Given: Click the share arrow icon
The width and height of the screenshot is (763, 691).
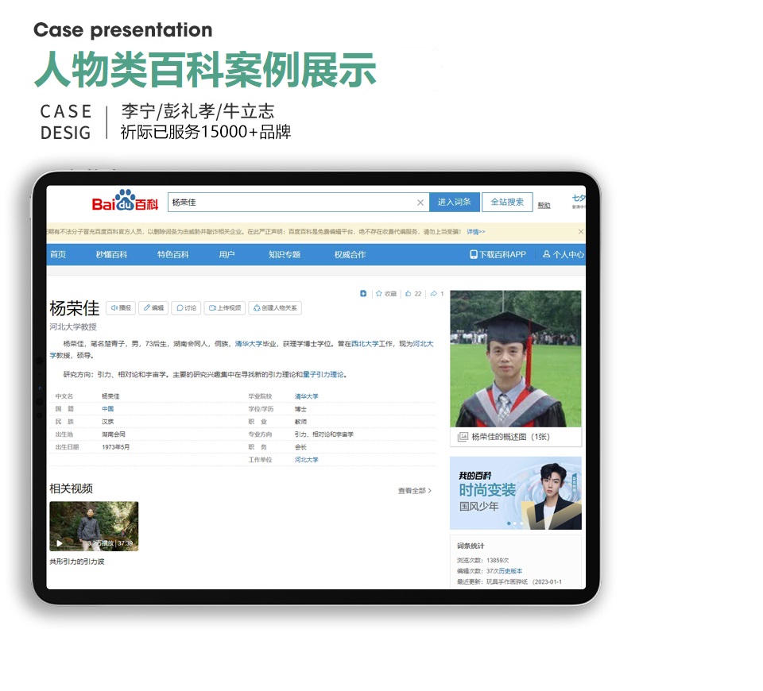Looking at the screenshot, I should [x=433, y=294].
